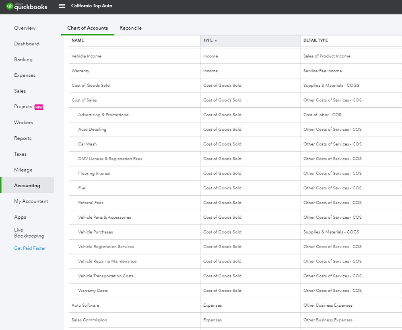Click the NEW badge beside Projects
This screenshot has height=330, width=402.
coord(39,107)
